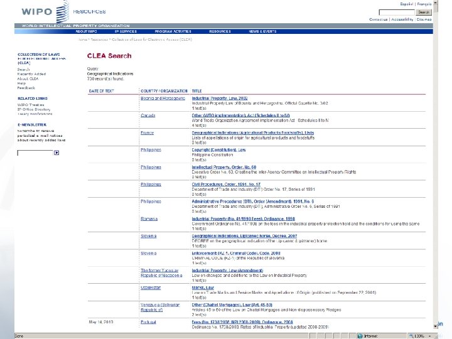Open Recently Added sidebar link
Image resolution: width=452 pixels, height=339 pixels.
pyautogui.click(x=31, y=74)
